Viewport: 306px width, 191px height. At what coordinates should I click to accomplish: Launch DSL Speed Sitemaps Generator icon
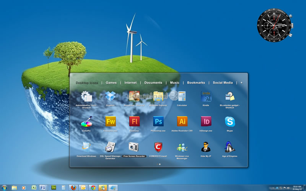point(110,147)
